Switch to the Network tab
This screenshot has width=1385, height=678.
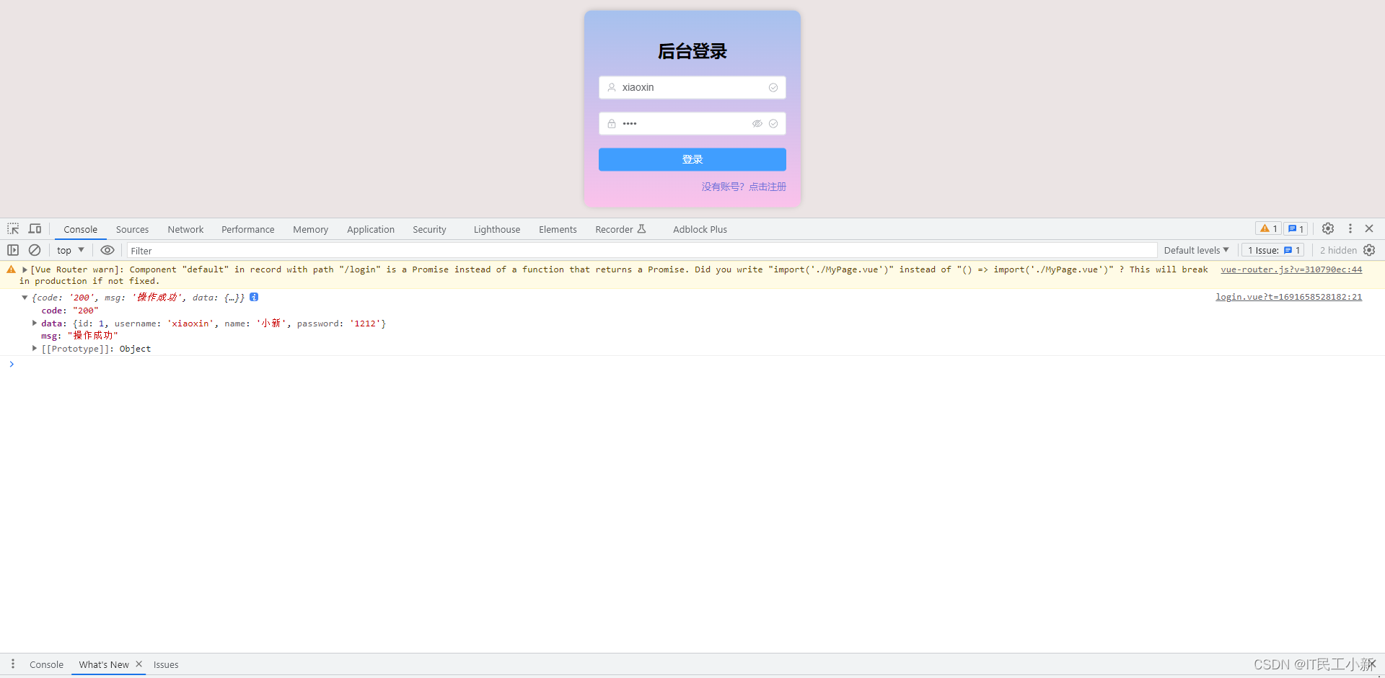tap(185, 229)
